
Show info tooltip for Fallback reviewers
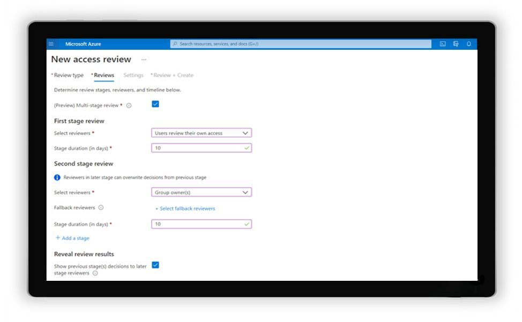(x=101, y=208)
